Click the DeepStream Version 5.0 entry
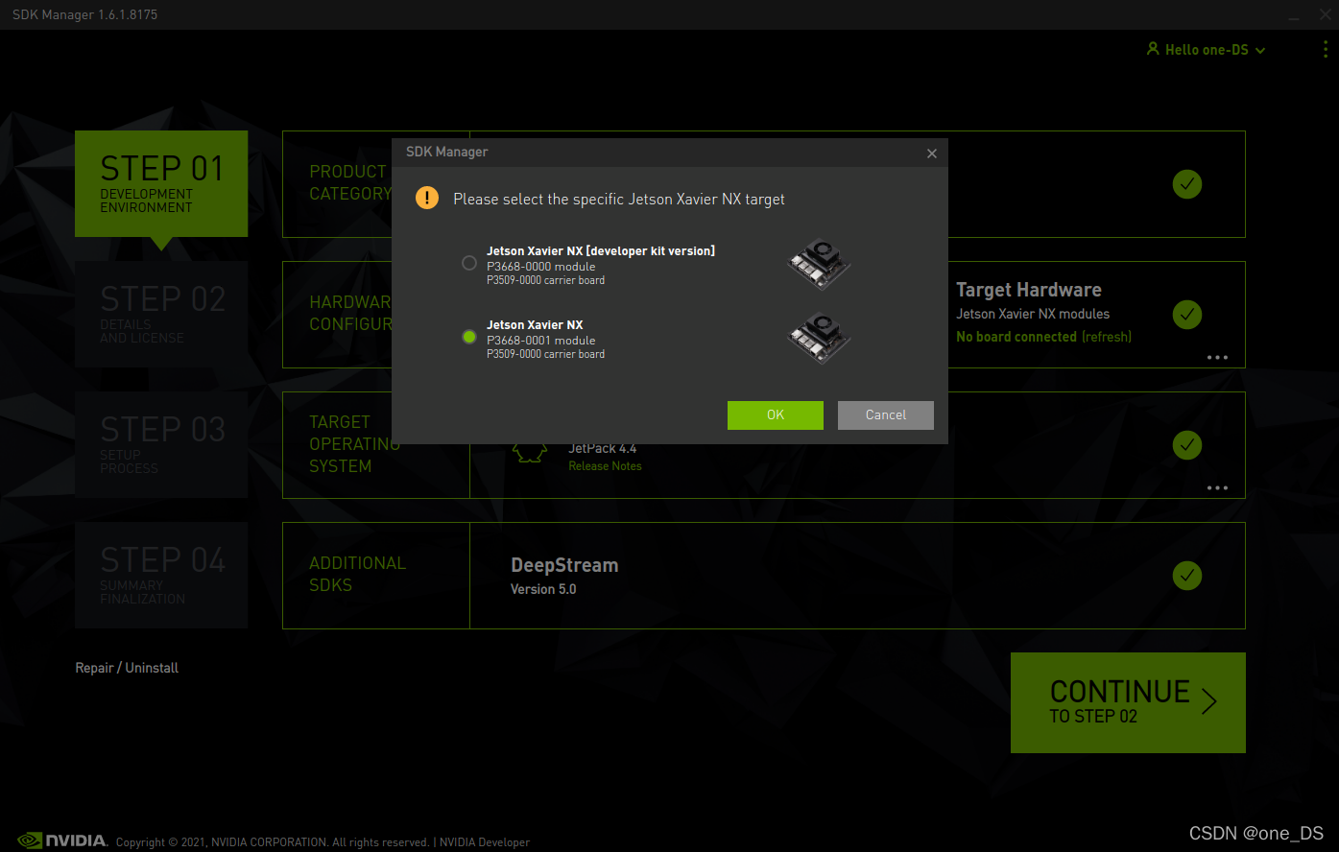 pyautogui.click(x=564, y=576)
